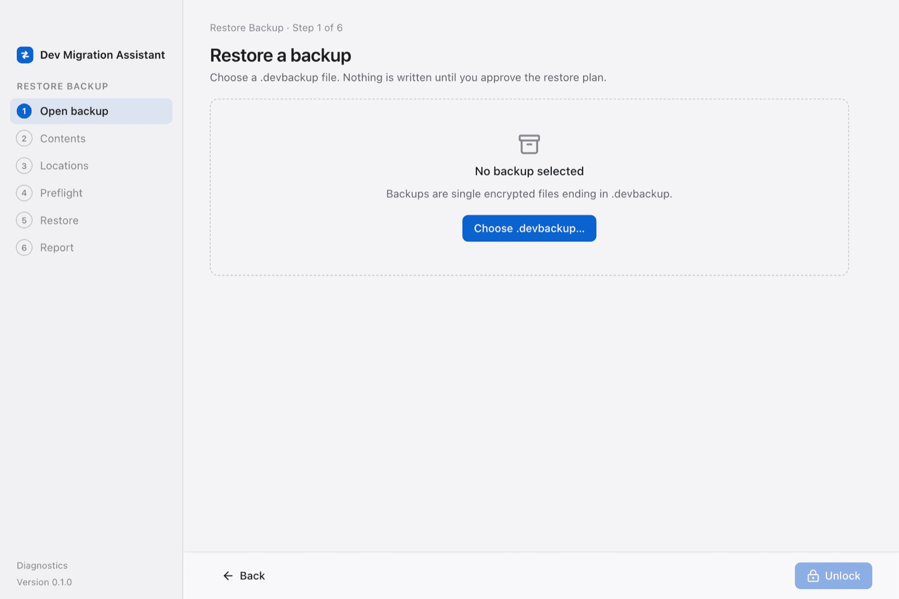This screenshot has width=899, height=599.
Task: Click the No backup selected label
Action: pos(529,171)
